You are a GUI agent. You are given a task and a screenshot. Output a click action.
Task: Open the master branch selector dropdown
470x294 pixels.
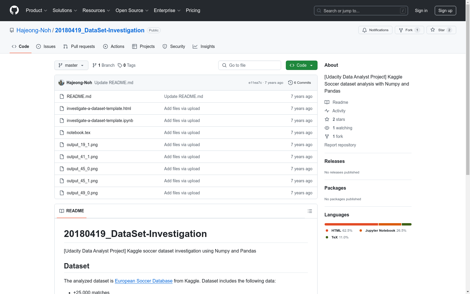[x=71, y=65]
